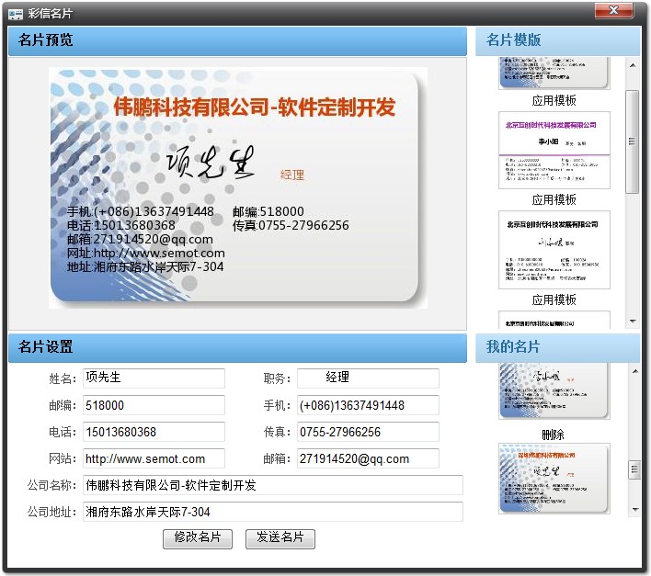
Task: Select the first saved card thumbnail in 我的名片
Action: [554, 391]
